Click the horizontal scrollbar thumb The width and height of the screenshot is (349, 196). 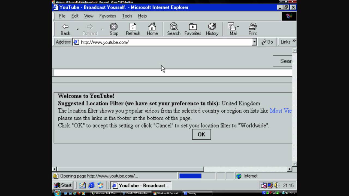point(130,169)
